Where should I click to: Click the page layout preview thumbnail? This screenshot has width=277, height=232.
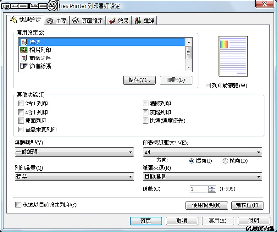[233, 57]
